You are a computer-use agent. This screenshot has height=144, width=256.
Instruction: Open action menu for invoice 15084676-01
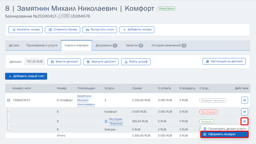pos(244,100)
